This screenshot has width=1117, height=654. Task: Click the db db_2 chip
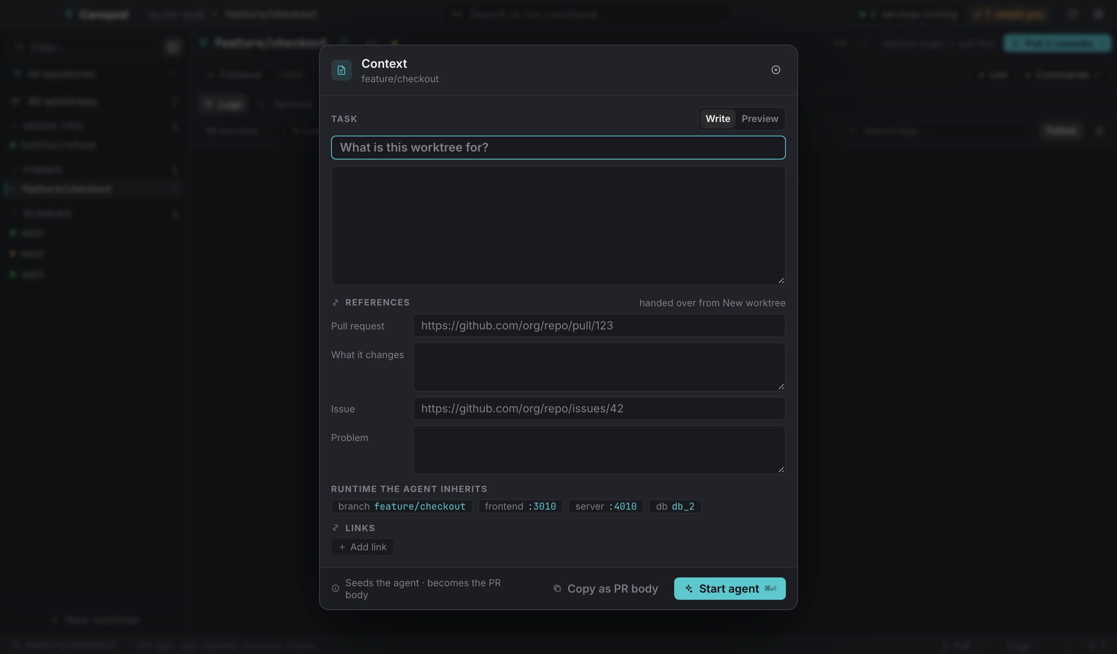(675, 506)
